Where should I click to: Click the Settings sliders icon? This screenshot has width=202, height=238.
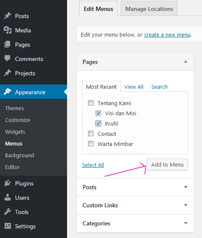tap(8, 226)
